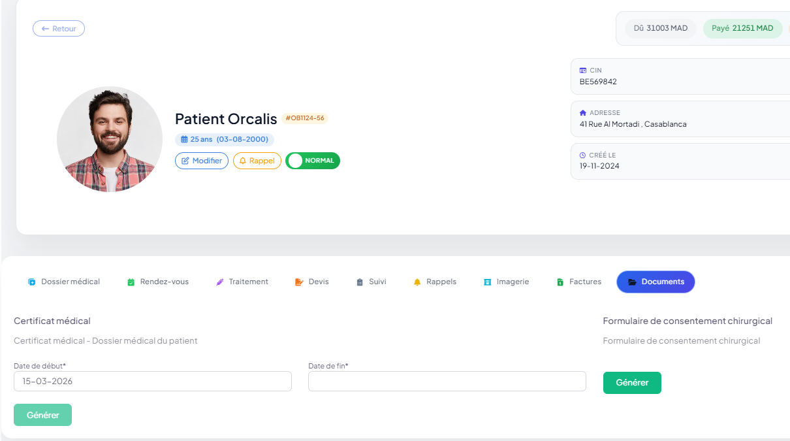Click the Payé 21251 MAD badge
790x441 pixels.
coord(742,29)
